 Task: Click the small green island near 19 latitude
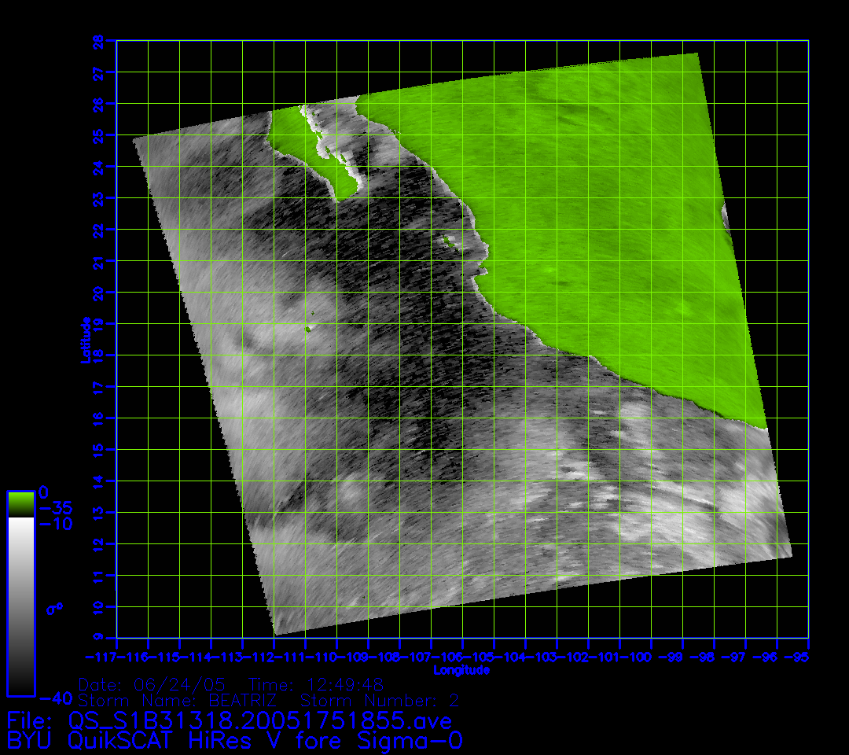310,328
